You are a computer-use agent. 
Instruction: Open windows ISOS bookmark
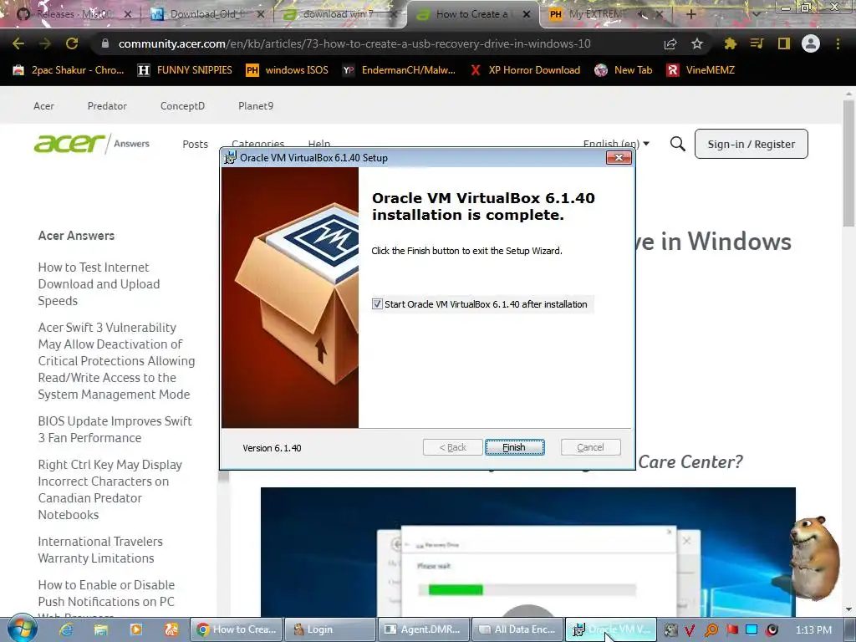point(288,70)
